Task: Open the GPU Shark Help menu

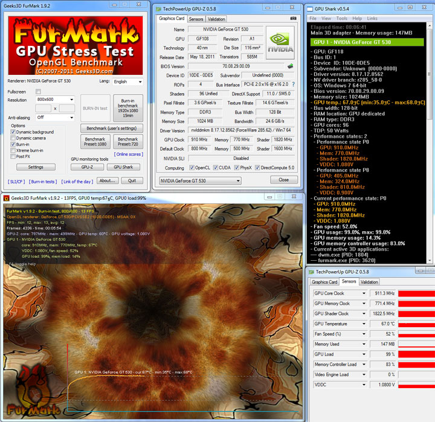Action: [x=357, y=18]
